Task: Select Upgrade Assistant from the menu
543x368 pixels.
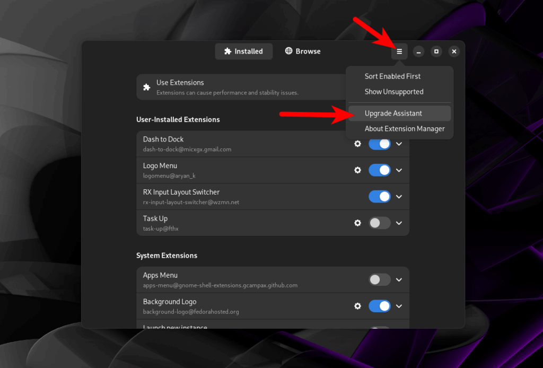Action: [393, 113]
